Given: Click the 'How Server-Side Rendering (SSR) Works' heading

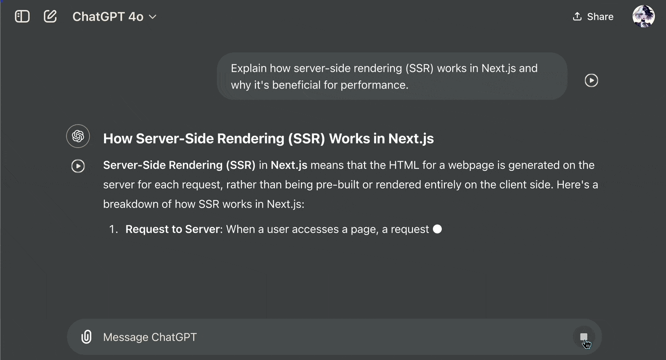Looking at the screenshot, I should coord(268,138).
